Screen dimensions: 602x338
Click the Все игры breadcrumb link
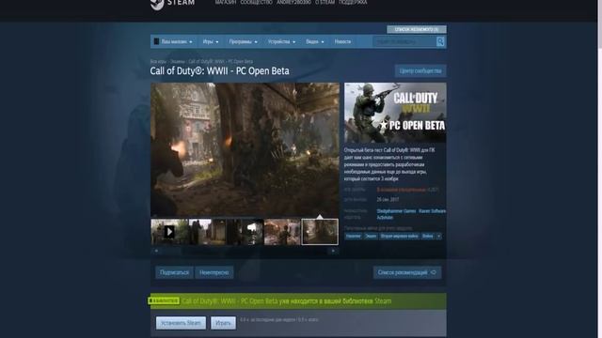coord(158,61)
